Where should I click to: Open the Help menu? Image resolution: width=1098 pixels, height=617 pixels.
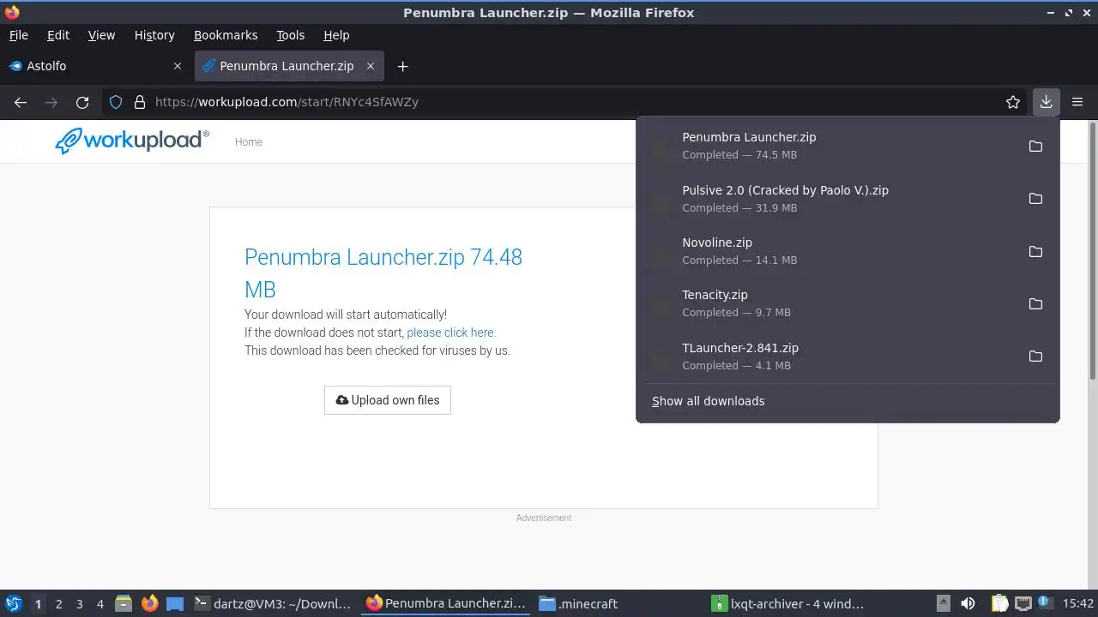[x=336, y=35]
